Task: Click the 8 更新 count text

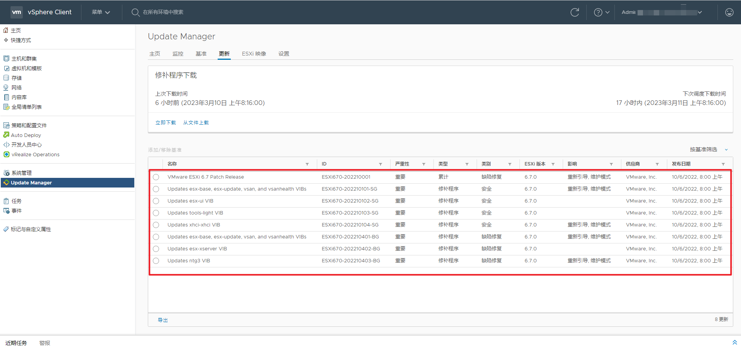Action: pyautogui.click(x=721, y=319)
